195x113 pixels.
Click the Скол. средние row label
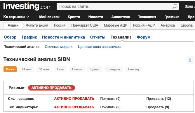21,99
